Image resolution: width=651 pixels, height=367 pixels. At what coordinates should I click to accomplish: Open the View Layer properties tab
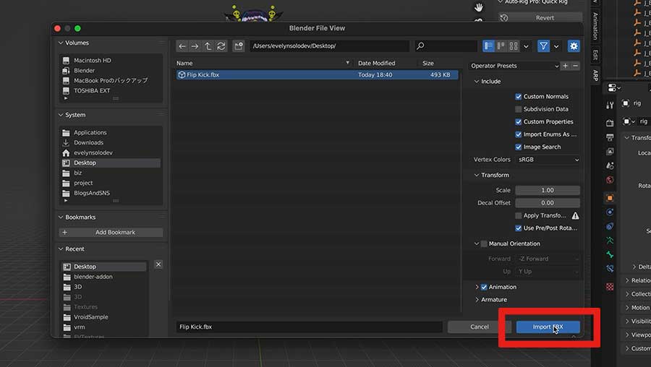[610, 152]
